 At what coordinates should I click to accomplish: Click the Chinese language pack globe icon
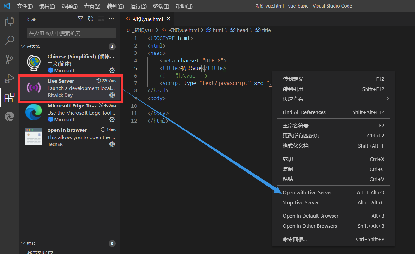[34, 63]
